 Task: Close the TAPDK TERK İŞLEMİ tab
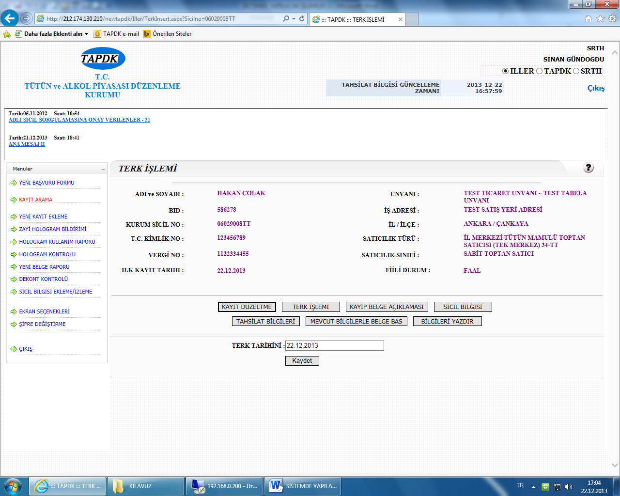coord(401,19)
